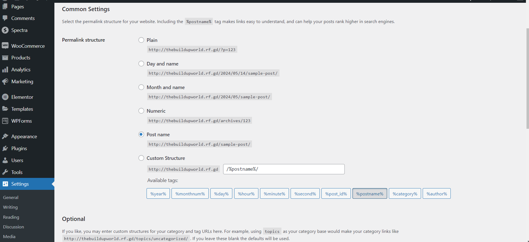Select the Numeric permalink radio button
Screen dimensions: 529x242
[141, 111]
